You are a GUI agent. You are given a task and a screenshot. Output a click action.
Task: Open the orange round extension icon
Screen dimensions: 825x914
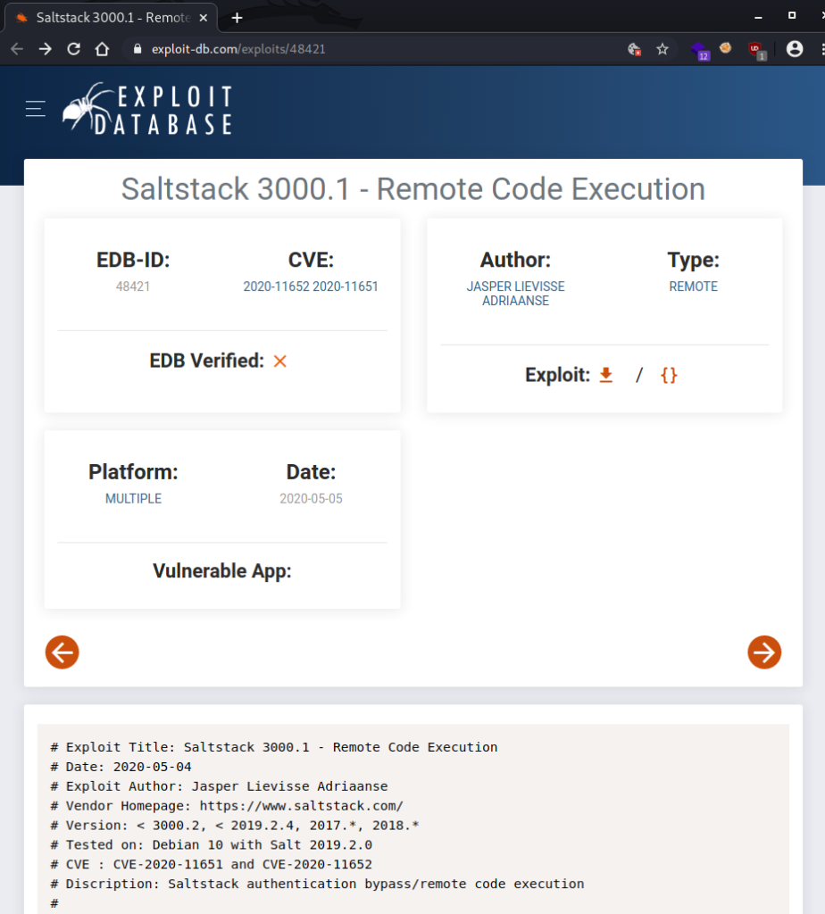[726, 48]
